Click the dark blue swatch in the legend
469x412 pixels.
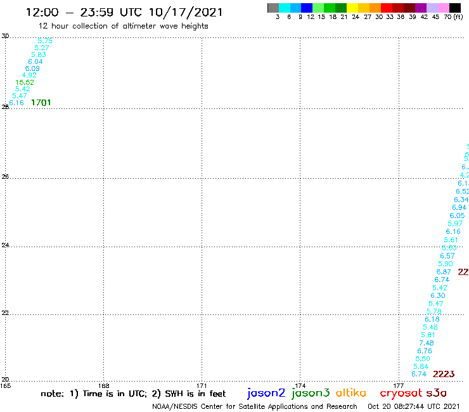click(307, 8)
